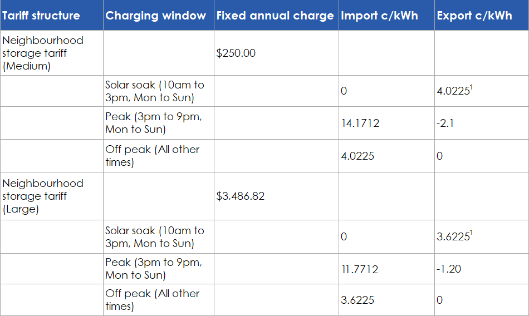Viewport: 529px width, 316px height.
Task: Select the 14.1712 peak import value
Action: click(x=360, y=123)
